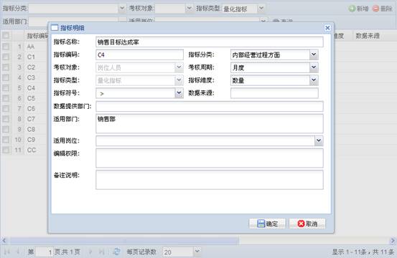Check the checkbox for row AA
Viewport: 397px width, 258px height.
click(x=6, y=47)
